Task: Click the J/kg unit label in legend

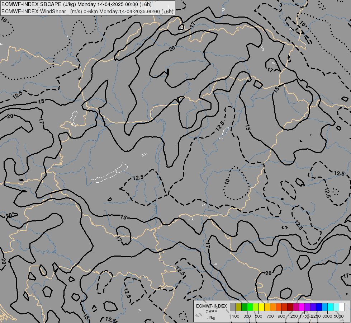Action: [211, 318]
